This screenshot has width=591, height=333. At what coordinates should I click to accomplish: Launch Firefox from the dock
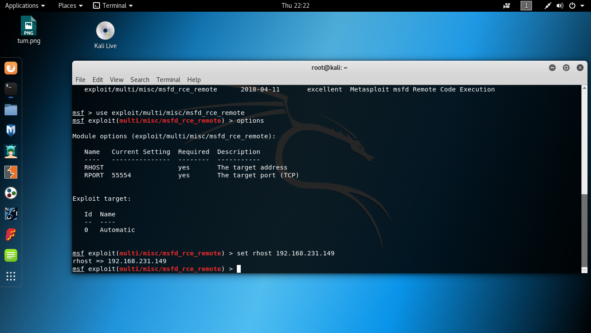(x=11, y=68)
